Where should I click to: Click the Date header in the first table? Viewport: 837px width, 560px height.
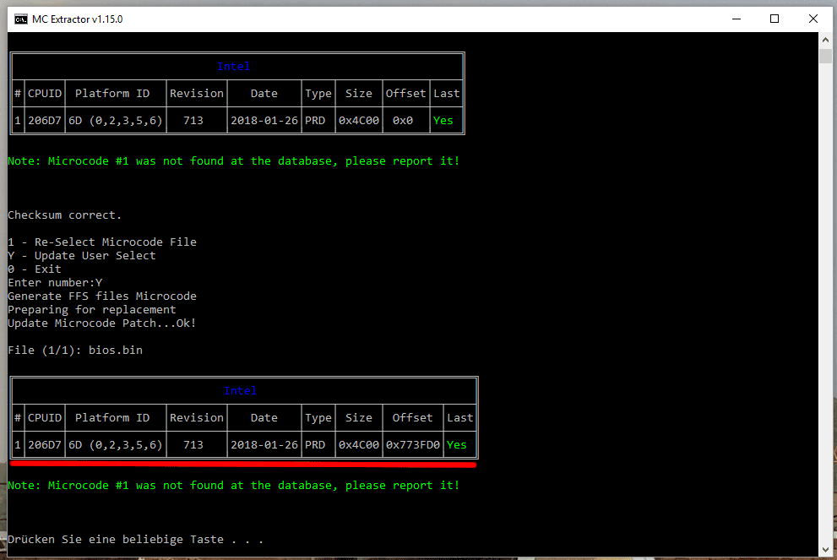coord(264,94)
